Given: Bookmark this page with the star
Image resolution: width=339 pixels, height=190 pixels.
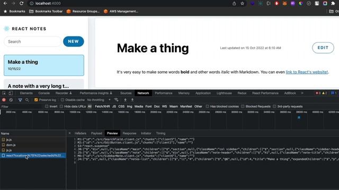Looking at the screenshot, I should [x=243, y=4].
